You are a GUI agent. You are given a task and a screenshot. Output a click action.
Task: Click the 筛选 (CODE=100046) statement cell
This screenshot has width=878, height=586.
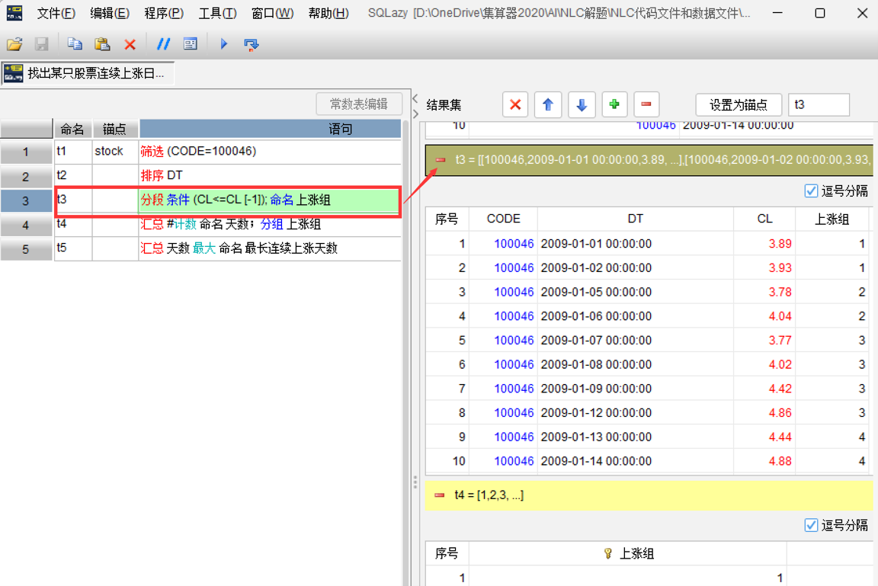[270, 152]
